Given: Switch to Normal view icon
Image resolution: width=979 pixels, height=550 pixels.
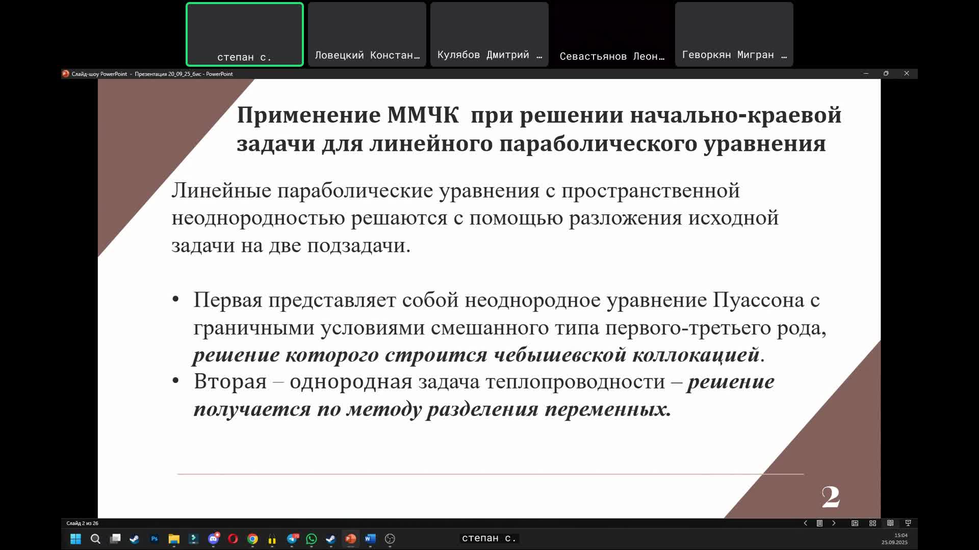Looking at the screenshot, I should pyautogui.click(x=855, y=523).
